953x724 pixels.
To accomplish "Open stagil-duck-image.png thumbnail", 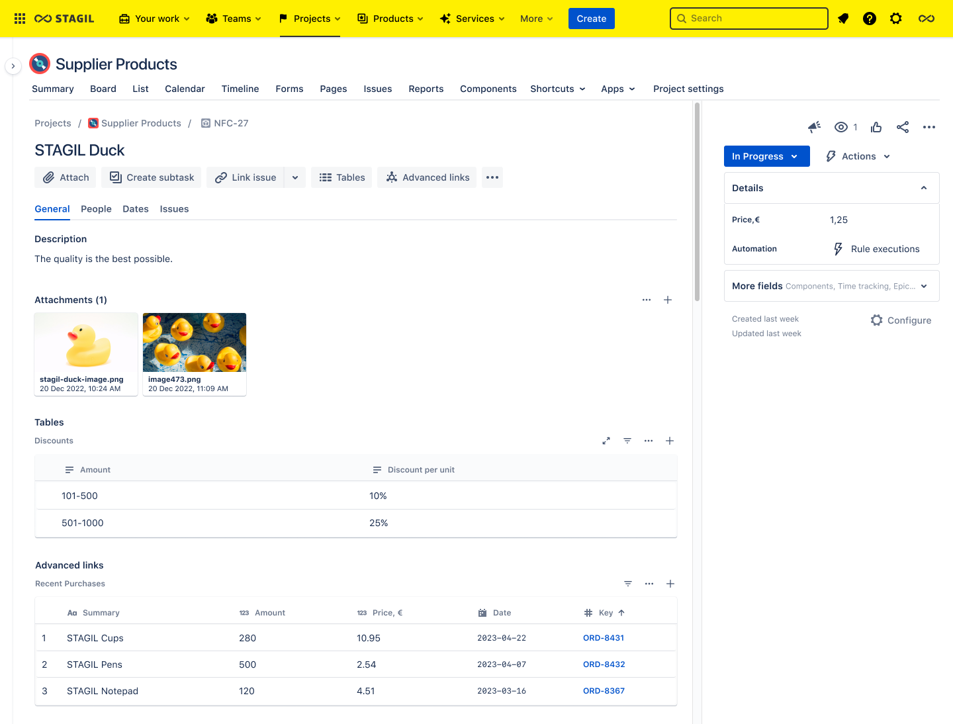I will [x=86, y=354].
